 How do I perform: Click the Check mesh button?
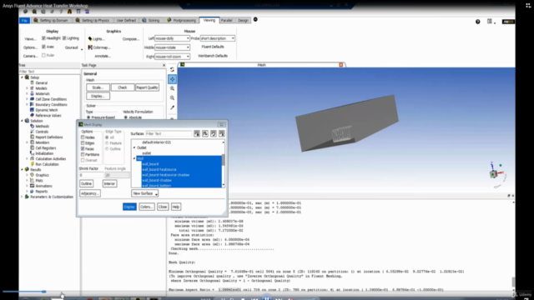[x=123, y=87]
